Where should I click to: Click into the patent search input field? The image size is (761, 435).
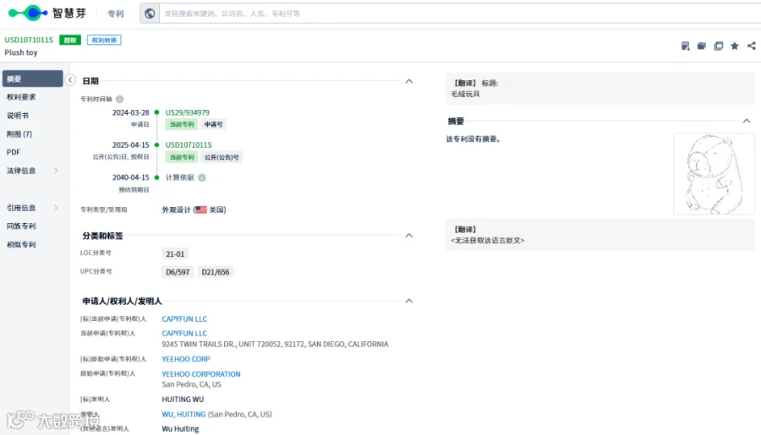[460, 14]
